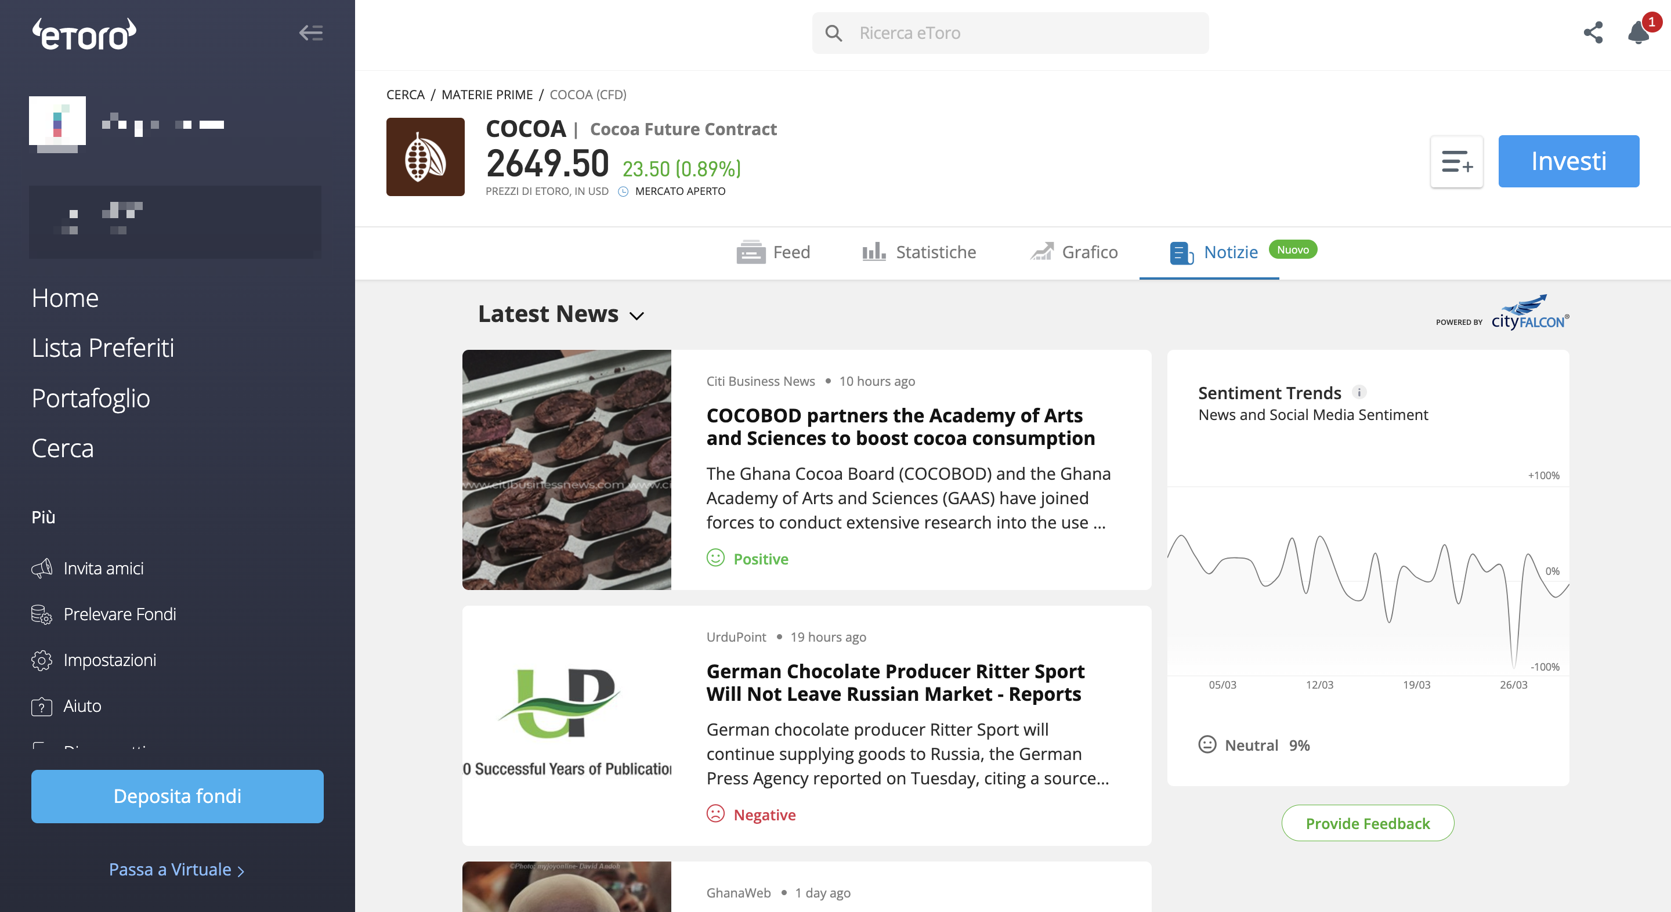The image size is (1671, 912).
Task: Open the Aiuto help icon
Action: tap(42, 705)
